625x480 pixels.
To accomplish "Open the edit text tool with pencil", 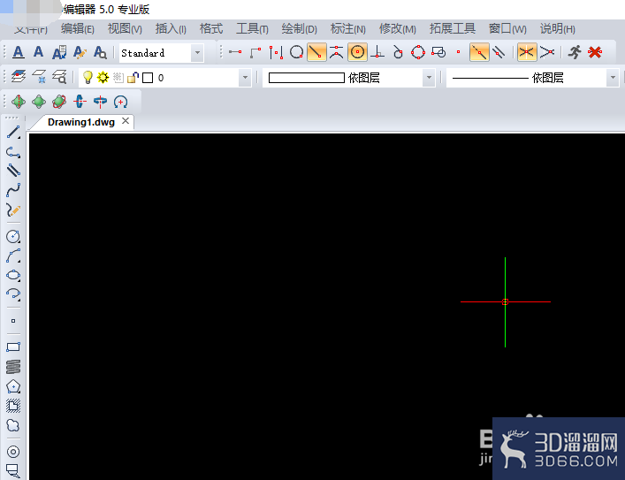I will (80, 52).
